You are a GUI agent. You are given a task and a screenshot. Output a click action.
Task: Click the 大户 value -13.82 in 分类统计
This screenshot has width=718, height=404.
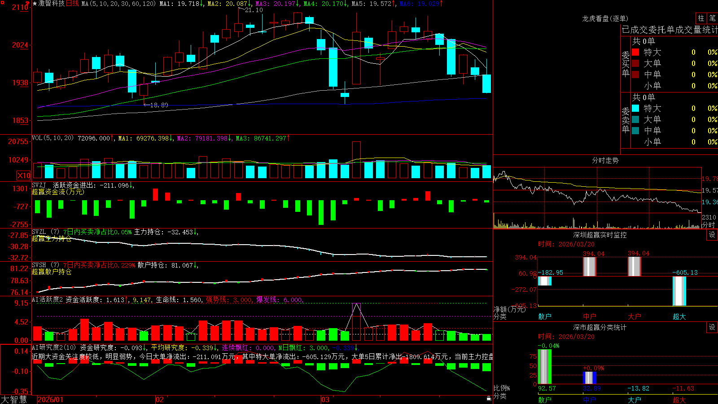pos(638,388)
